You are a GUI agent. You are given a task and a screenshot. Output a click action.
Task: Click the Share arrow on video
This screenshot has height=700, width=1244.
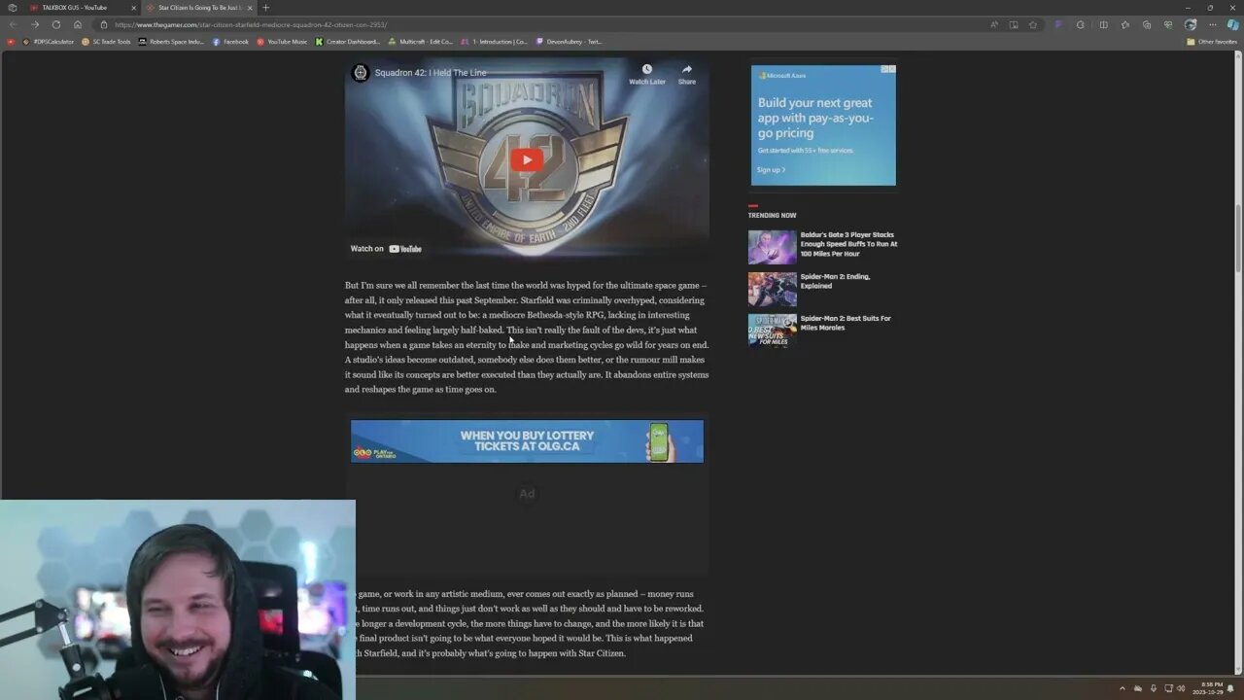pos(687,69)
